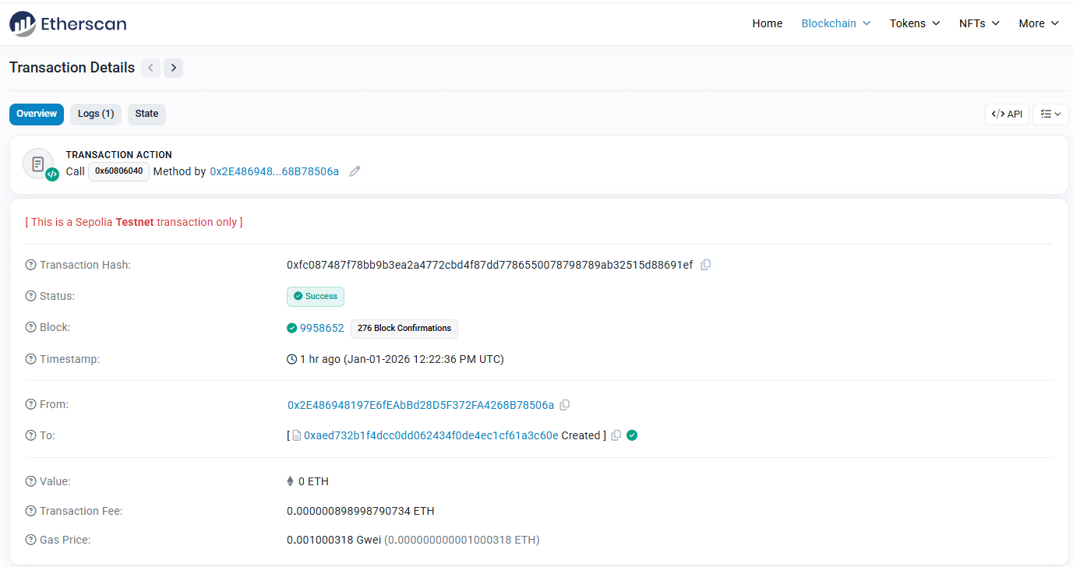
Task: Switch to the Overview tab
Action: pos(37,114)
